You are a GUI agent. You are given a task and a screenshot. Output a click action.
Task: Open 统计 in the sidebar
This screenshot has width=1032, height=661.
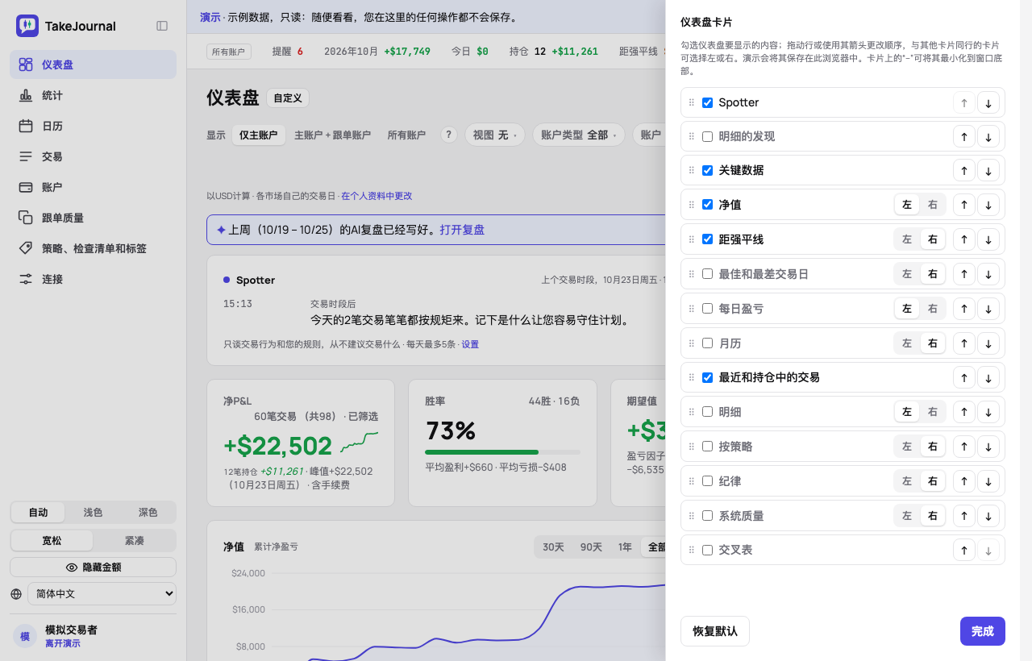[93, 95]
